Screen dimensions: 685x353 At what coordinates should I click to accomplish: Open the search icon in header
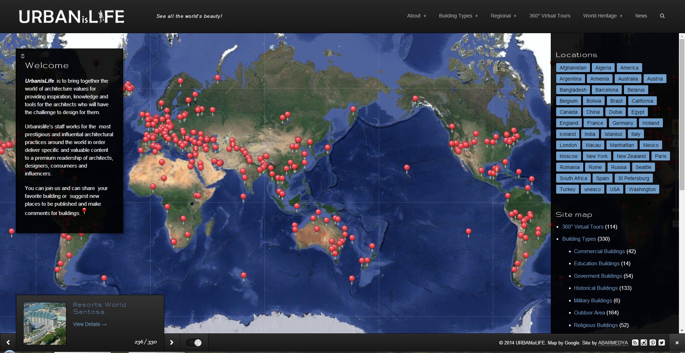662,16
